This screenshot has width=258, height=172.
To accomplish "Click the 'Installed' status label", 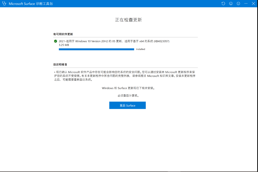I will tap(140, 49).
